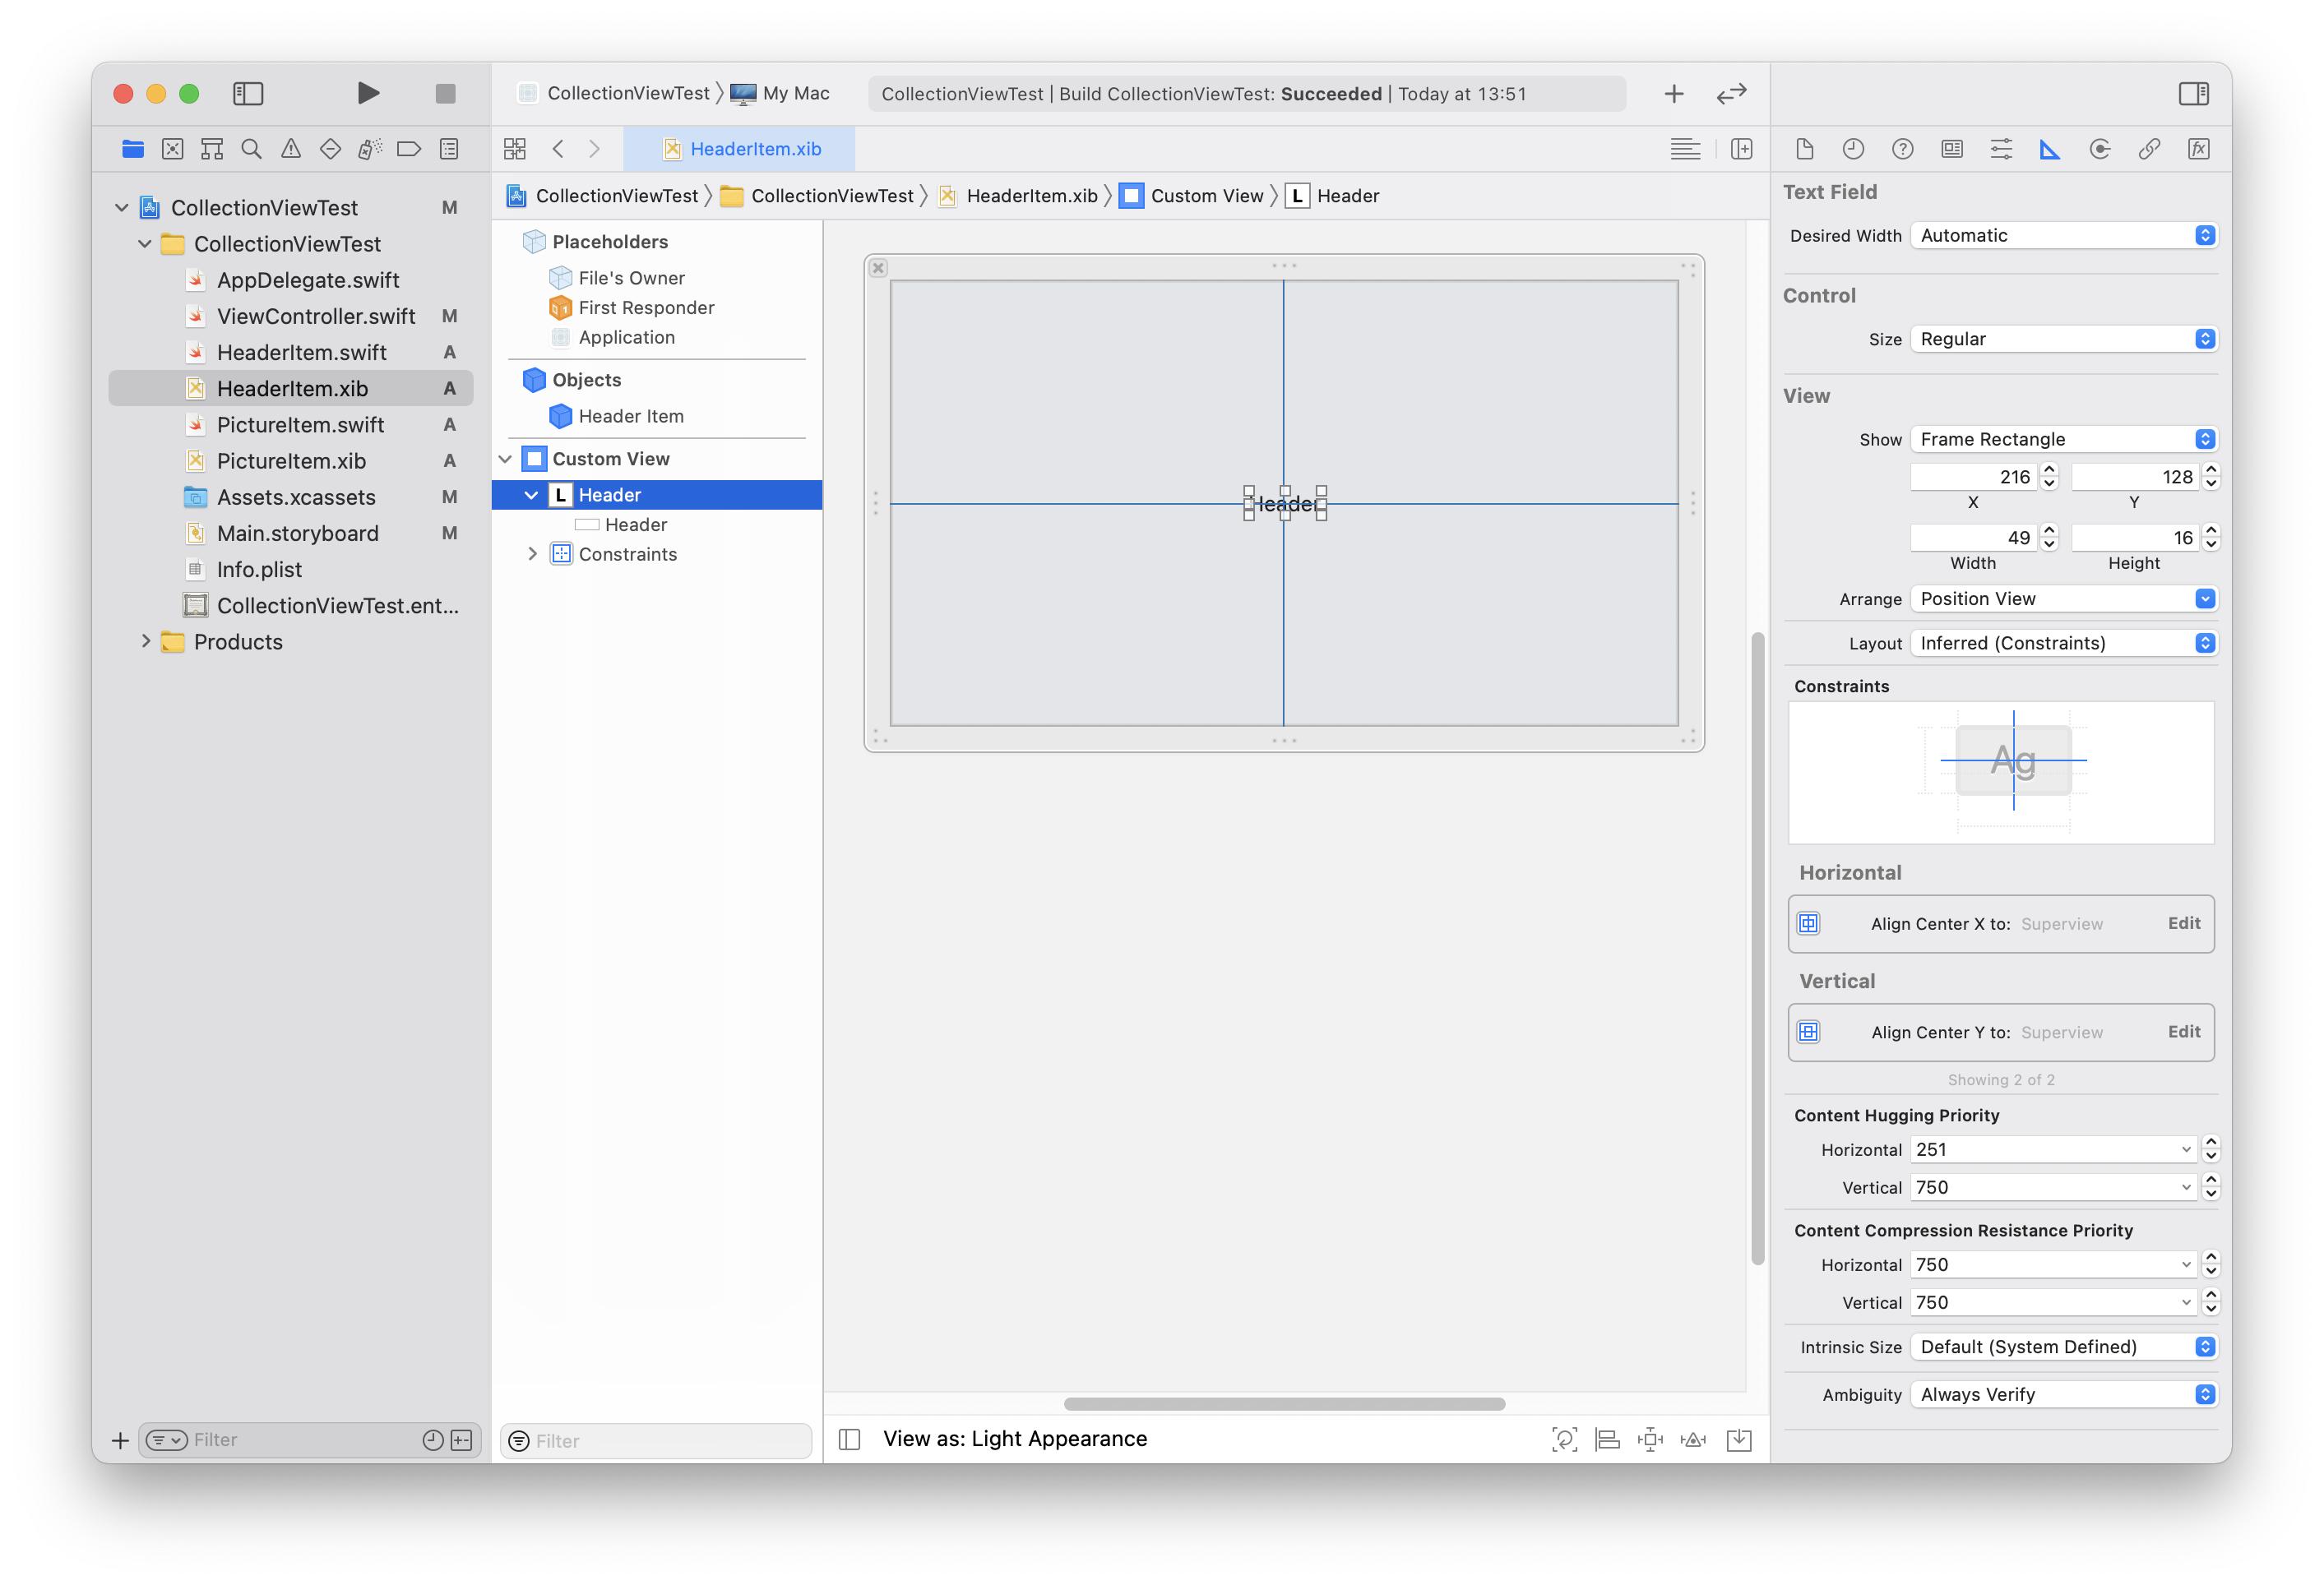Expand the Constraints outline item
Image resolution: width=2324 pixels, height=1585 pixels.
[532, 553]
